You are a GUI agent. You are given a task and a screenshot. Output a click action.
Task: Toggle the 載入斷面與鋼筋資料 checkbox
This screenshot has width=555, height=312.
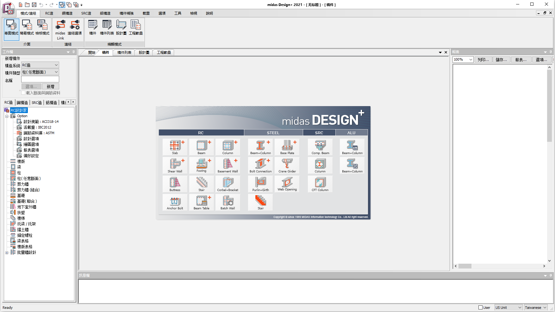pyautogui.click(x=23, y=93)
